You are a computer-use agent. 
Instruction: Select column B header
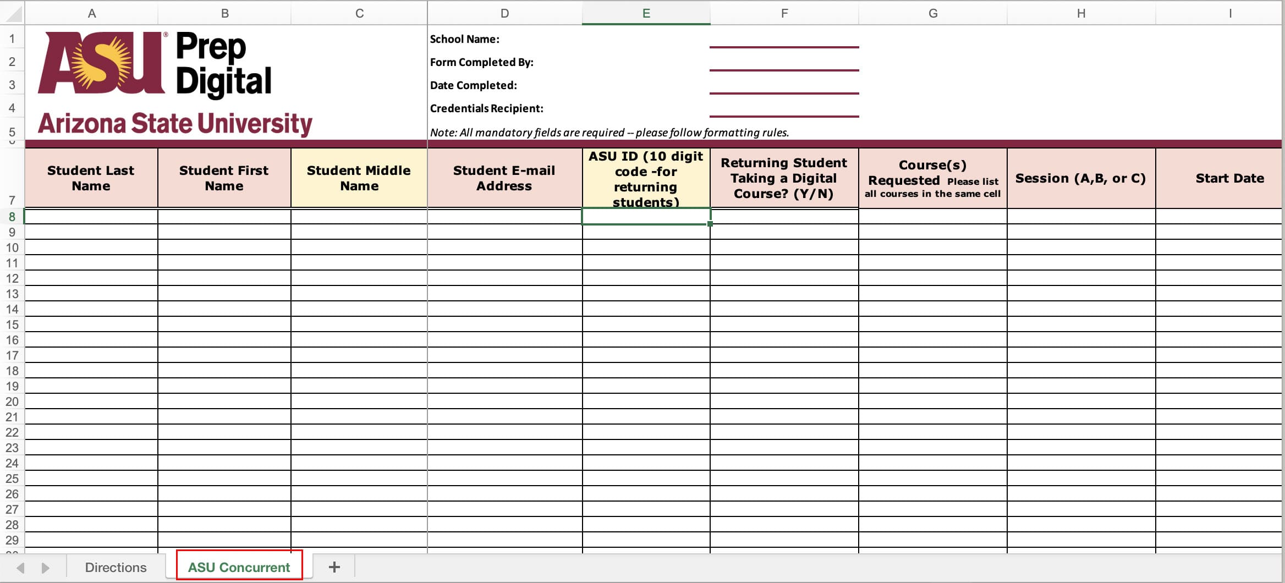[224, 13]
